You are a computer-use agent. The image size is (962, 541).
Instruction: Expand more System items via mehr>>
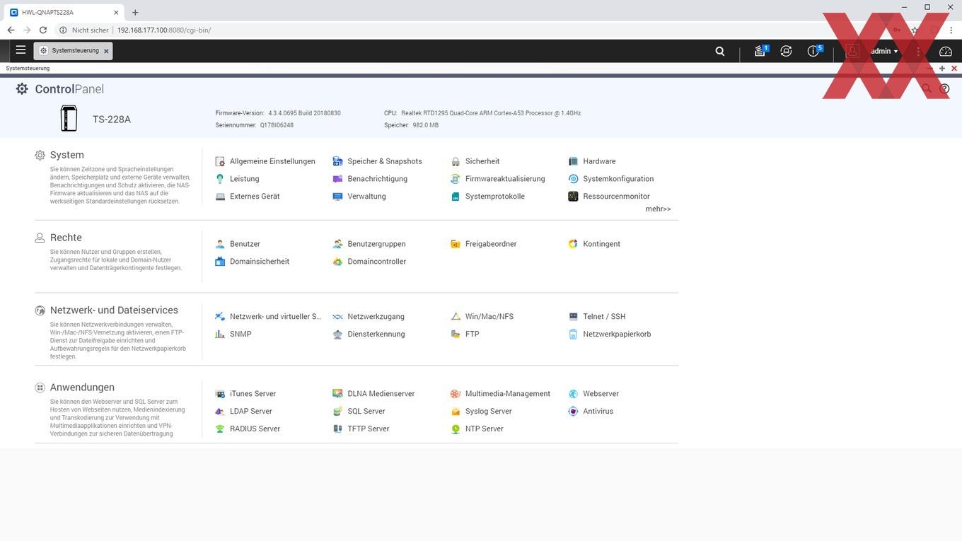click(x=658, y=209)
